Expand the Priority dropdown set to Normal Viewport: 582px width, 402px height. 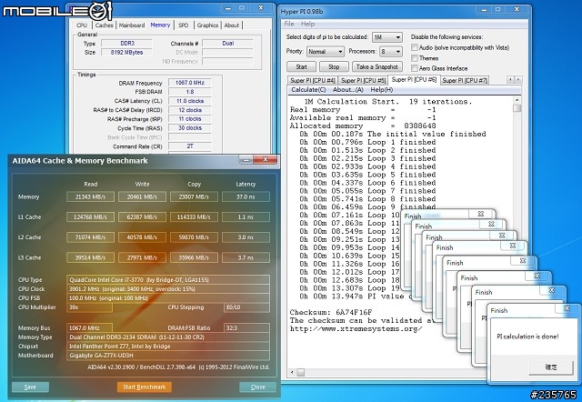click(x=326, y=51)
